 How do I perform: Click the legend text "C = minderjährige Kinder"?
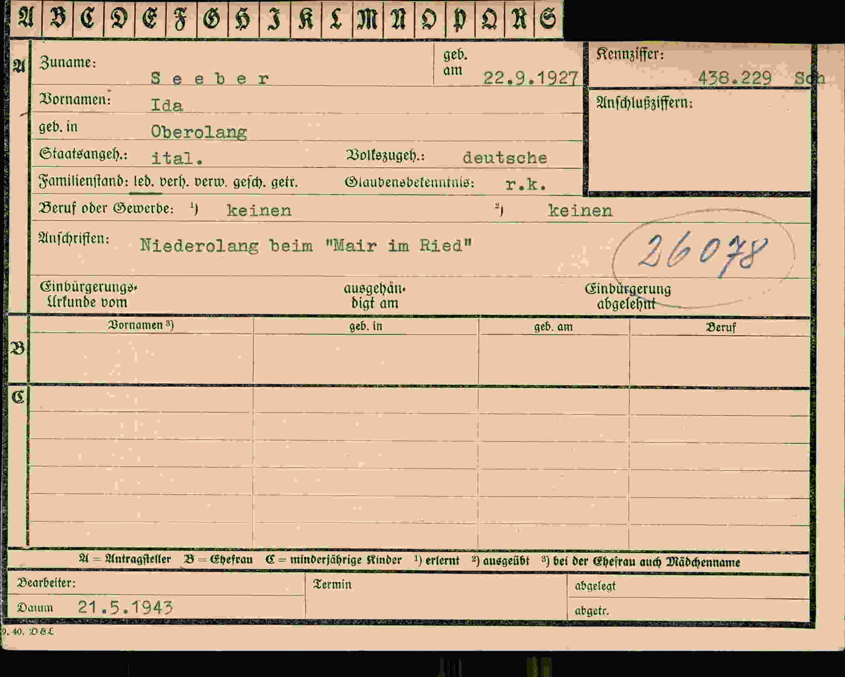coord(333,560)
